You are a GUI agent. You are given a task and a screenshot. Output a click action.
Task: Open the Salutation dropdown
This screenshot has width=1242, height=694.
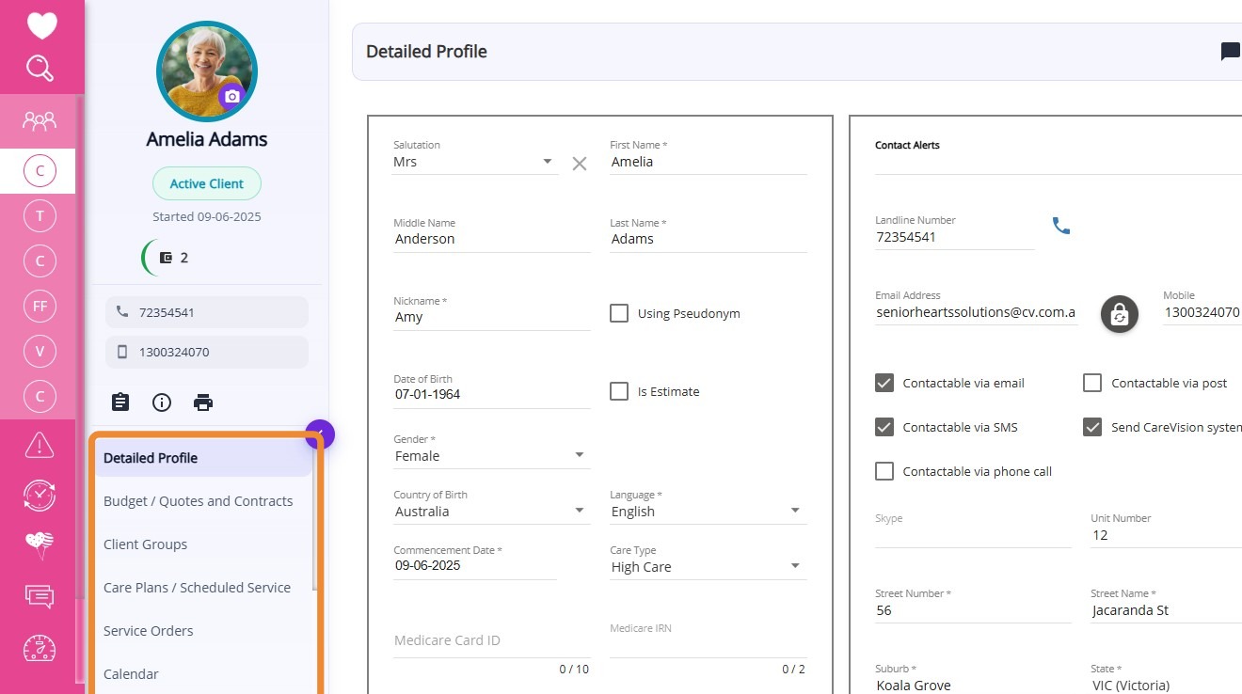pyautogui.click(x=474, y=162)
